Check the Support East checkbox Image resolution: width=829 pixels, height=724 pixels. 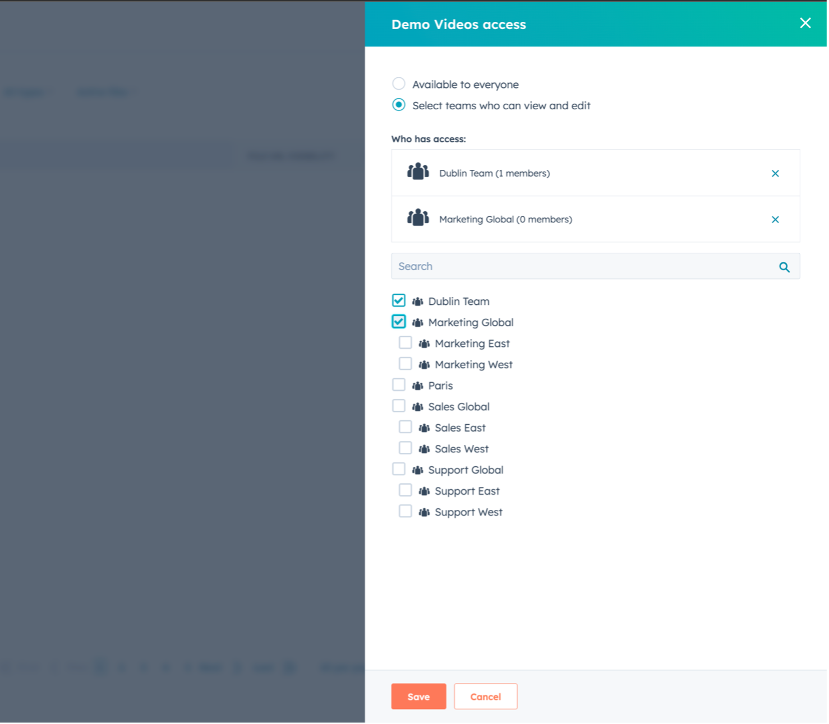406,491
